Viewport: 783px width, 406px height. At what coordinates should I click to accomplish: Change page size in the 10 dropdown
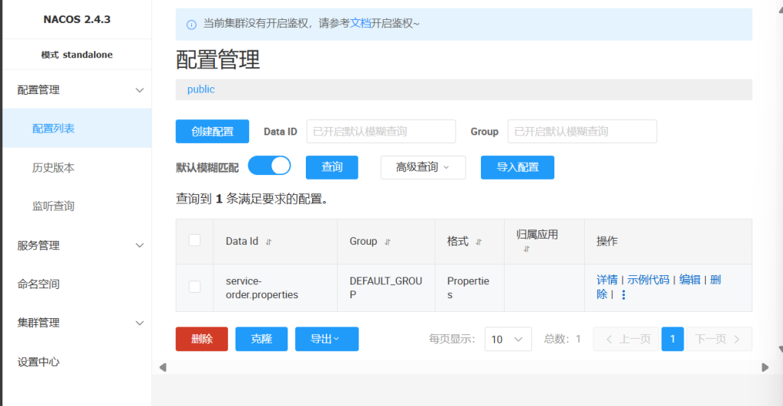508,339
